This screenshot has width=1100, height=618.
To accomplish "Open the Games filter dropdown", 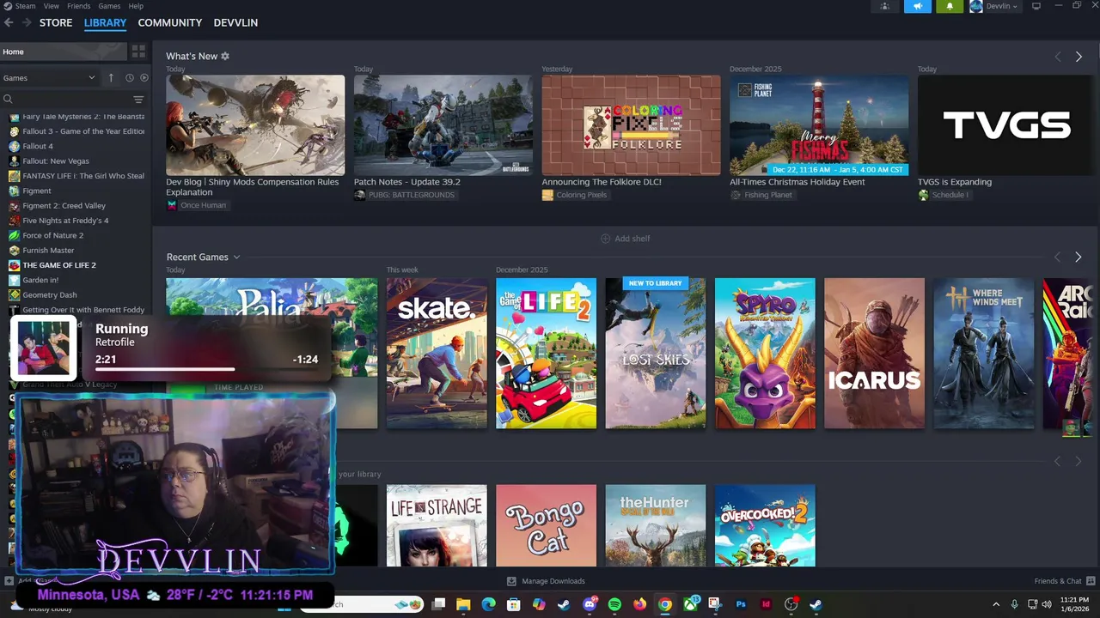I will point(49,77).
